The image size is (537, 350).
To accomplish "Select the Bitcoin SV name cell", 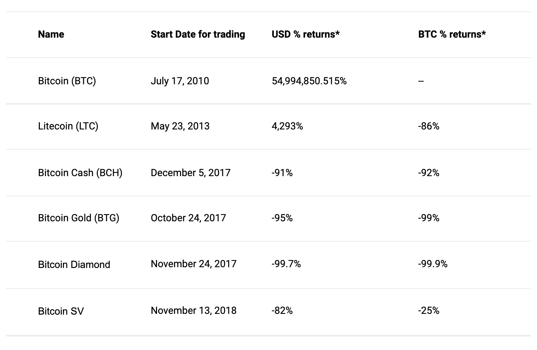I will tap(61, 311).
